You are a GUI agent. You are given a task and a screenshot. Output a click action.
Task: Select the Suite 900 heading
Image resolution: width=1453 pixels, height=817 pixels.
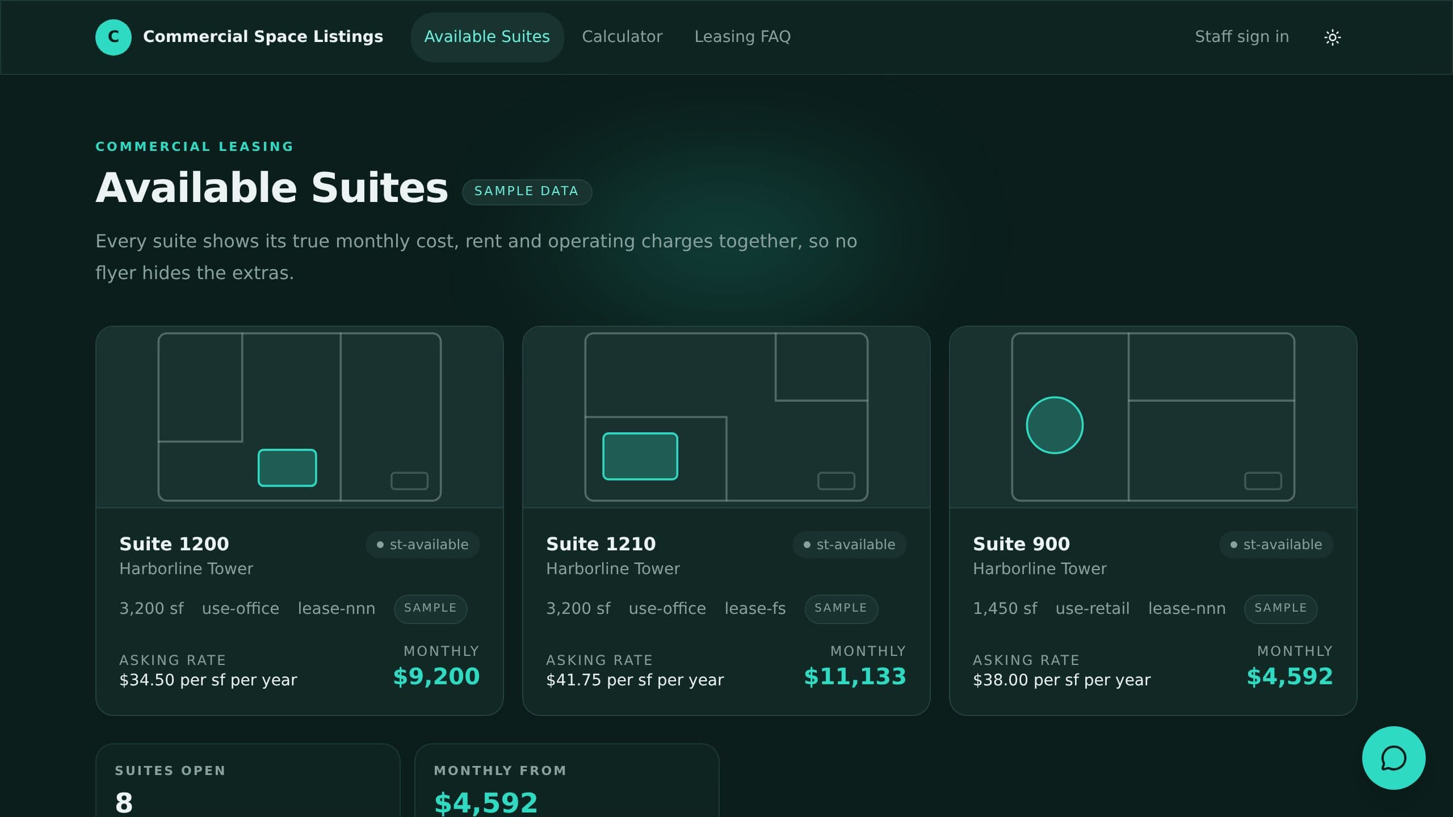[x=1022, y=544]
